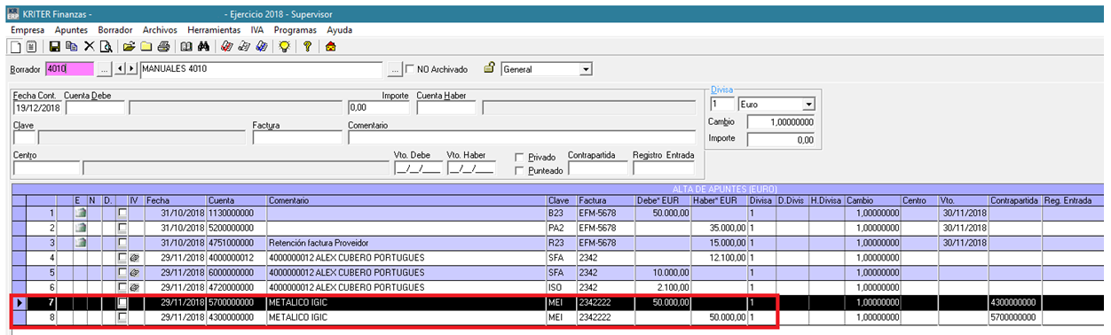Click the Factura input field
Viewport: 1111px width, 335px height.
point(297,137)
